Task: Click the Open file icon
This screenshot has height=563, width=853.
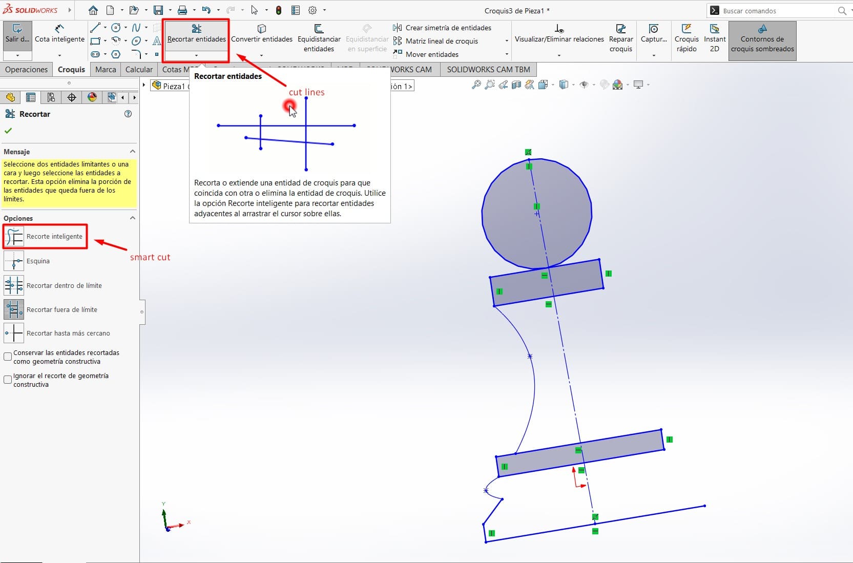Action: point(134,10)
